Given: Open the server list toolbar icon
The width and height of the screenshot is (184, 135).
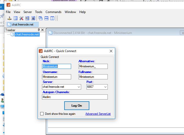Looking at the screenshot, I should pos(15,18).
